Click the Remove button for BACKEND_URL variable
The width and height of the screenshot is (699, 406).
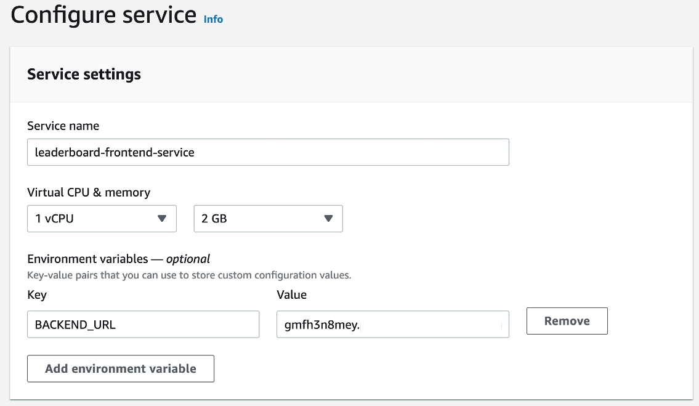coord(566,320)
